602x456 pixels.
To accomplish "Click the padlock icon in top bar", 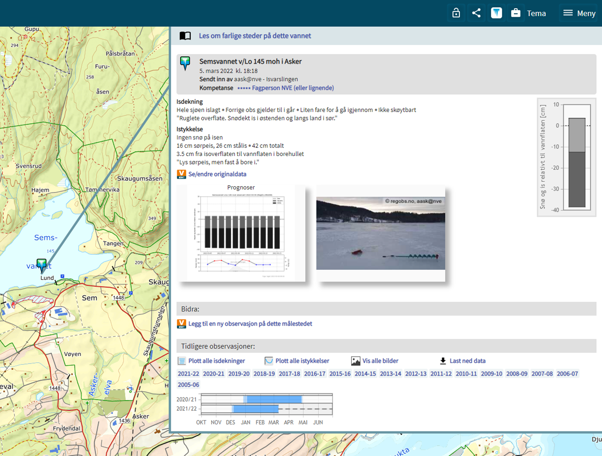I will 456,13.
